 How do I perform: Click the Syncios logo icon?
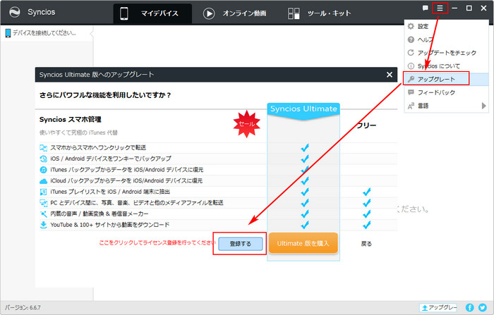(x=15, y=12)
